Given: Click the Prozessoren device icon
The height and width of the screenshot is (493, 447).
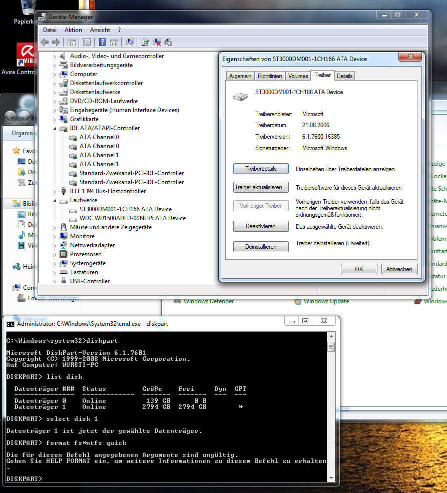Looking at the screenshot, I should coord(64,254).
